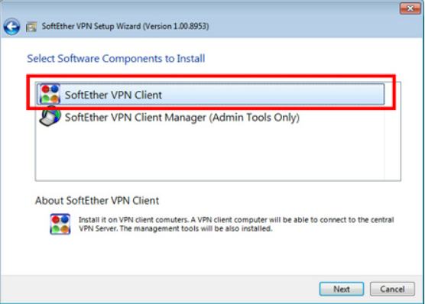Click the Version 1.00.8953 text in title
The height and width of the screenshot is (304, 425).
coord(176,26)
